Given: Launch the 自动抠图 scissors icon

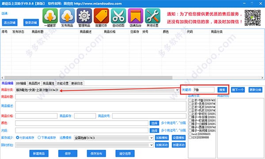Looking at the screenshot, I should [118, 16].
